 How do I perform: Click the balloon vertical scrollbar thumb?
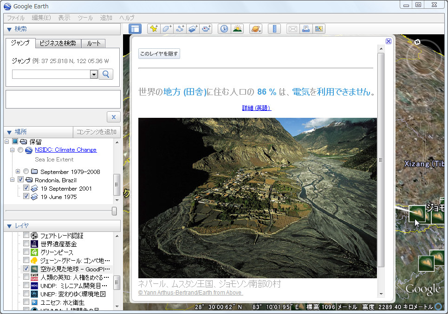tap(381, 160)
